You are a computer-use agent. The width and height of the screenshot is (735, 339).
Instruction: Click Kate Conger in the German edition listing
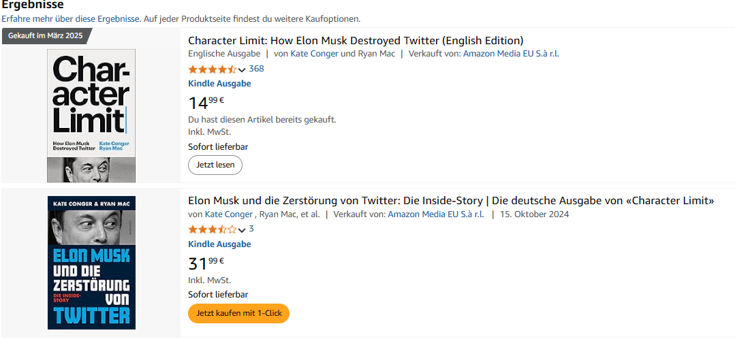[x=229, y=214]
